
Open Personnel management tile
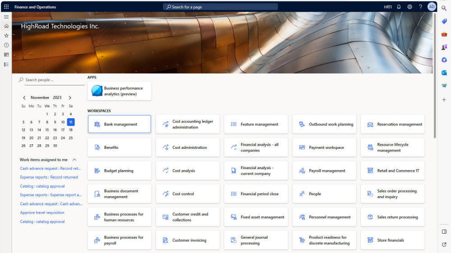coord(324,217)
